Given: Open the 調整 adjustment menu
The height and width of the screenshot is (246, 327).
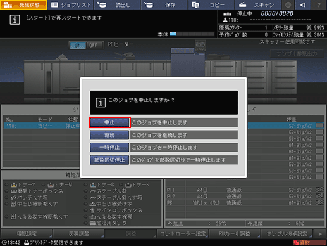Looking at the screenshot, I should coord(131,233).
